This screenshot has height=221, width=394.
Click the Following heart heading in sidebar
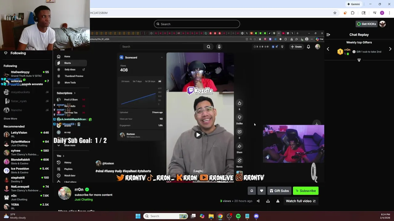[x=15, y=53]
